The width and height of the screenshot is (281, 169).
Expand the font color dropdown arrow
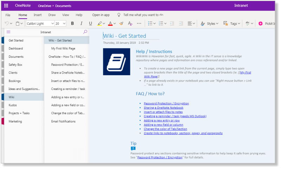click(115, 23)
